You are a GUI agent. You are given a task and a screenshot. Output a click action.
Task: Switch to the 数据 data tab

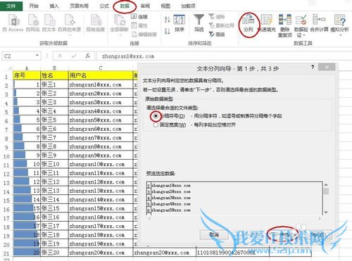pyautogui.click(x=125, y=6)
